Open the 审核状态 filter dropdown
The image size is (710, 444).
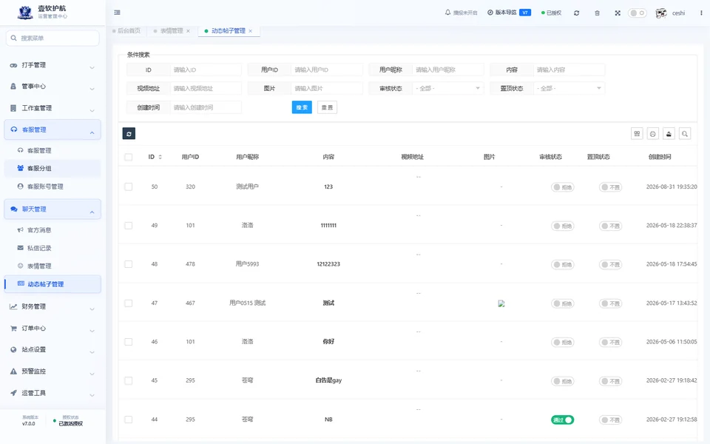(x=448, y=88)
